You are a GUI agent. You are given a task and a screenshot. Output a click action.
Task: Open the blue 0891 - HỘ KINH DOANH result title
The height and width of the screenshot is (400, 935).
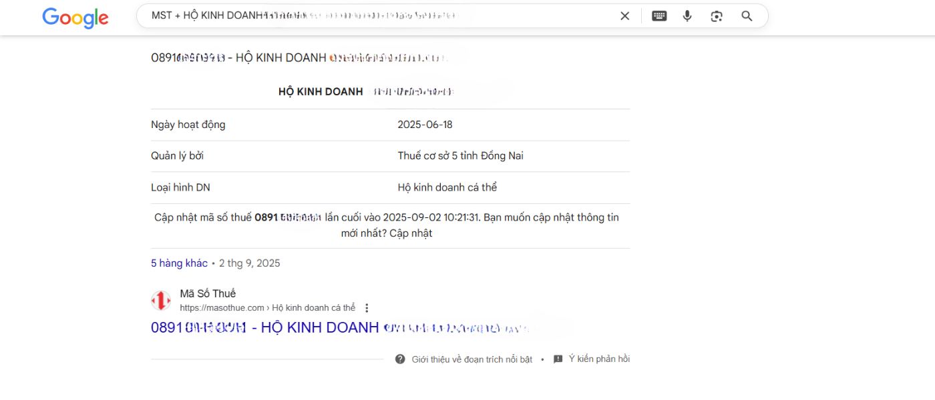(341, 328)
